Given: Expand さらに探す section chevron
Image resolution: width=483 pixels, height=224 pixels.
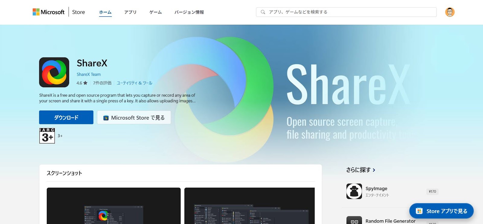Looking at the screenshot, I should click(374, 170).
